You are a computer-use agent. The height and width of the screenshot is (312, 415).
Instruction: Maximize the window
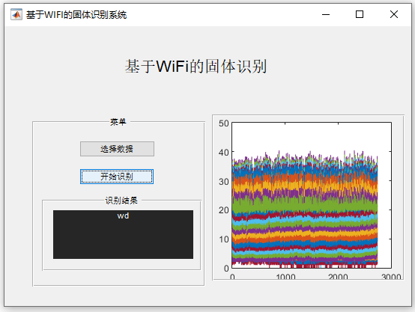(360, 14)
